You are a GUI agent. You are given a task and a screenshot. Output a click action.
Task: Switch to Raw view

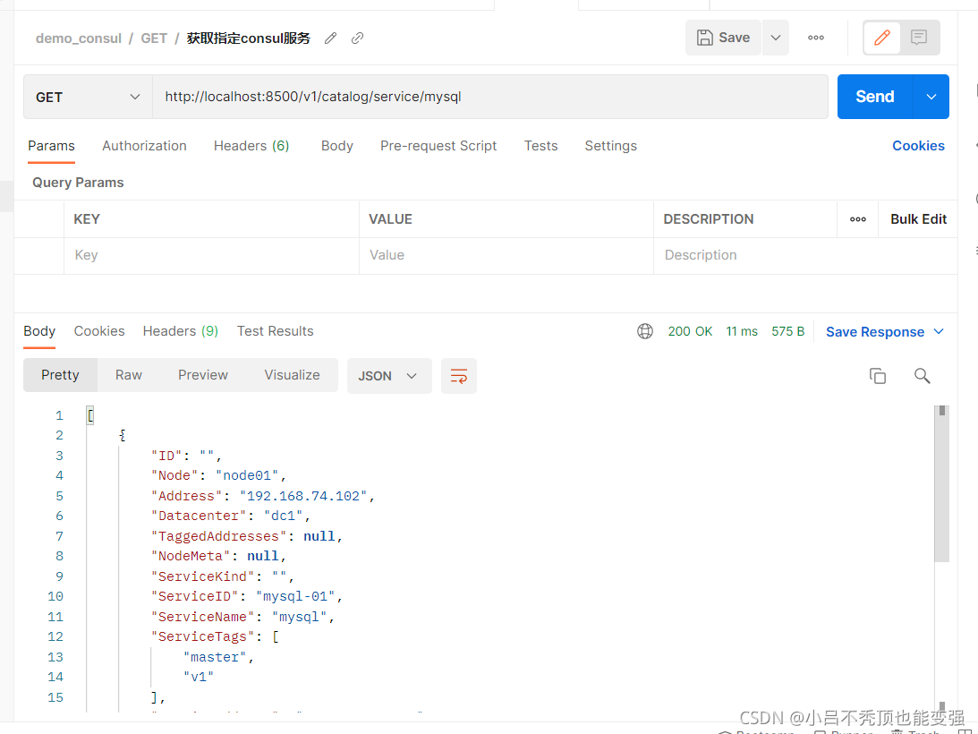pyautogui.click(x=129, y=375)
